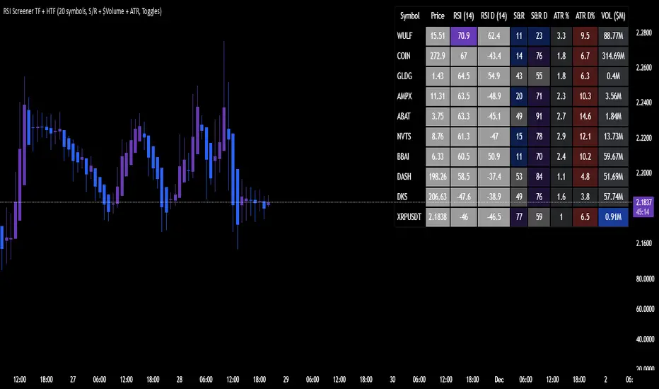Click the 60.0000 lower pane axis label
Viewport: 659px width, 389px height.
point(645,309)
